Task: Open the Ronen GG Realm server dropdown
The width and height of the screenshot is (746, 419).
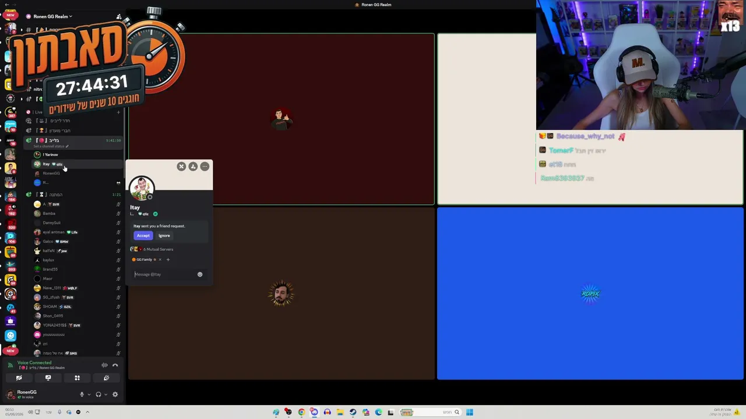Action: click(52, 16)
